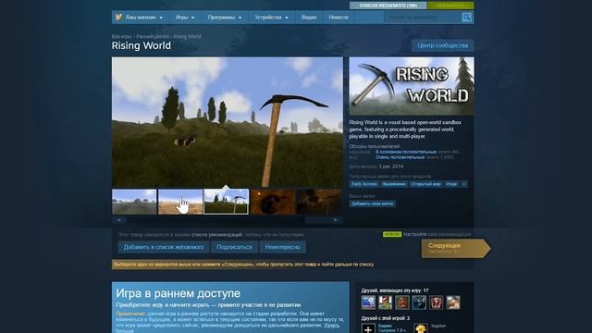The image size is (592, 333).
Task: Expand more tags with the plus button
Action: point(464,184)
